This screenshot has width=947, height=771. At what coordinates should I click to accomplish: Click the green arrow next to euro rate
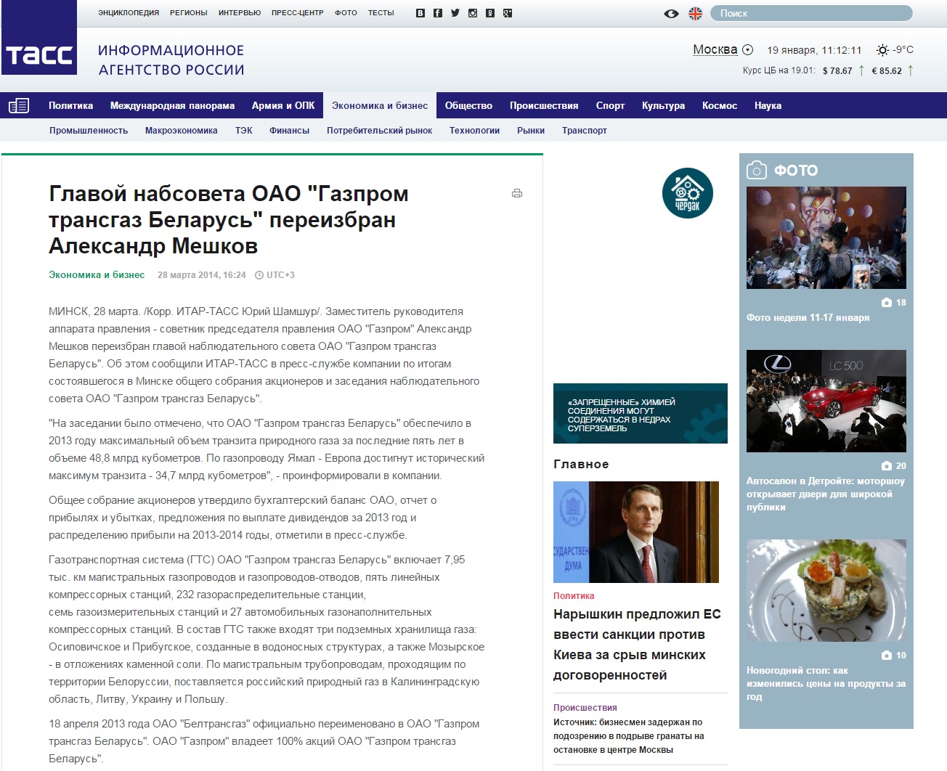pos(911,70)
